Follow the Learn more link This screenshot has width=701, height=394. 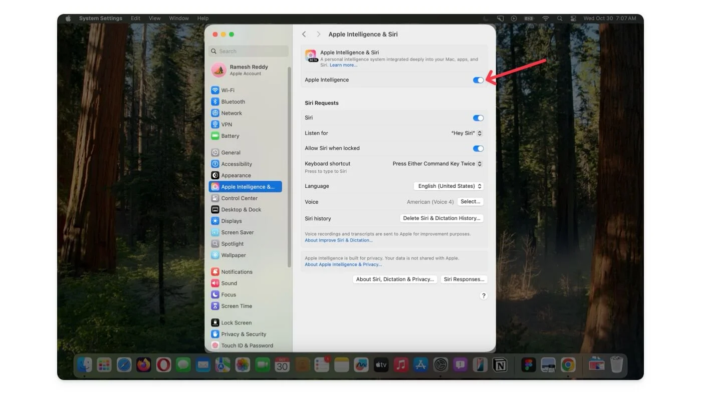pyautogui.click(x=343, y=65)
